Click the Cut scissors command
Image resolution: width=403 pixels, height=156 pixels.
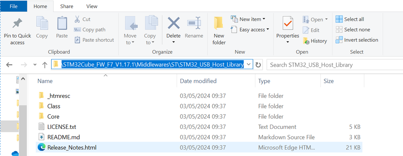coord(83,19)
